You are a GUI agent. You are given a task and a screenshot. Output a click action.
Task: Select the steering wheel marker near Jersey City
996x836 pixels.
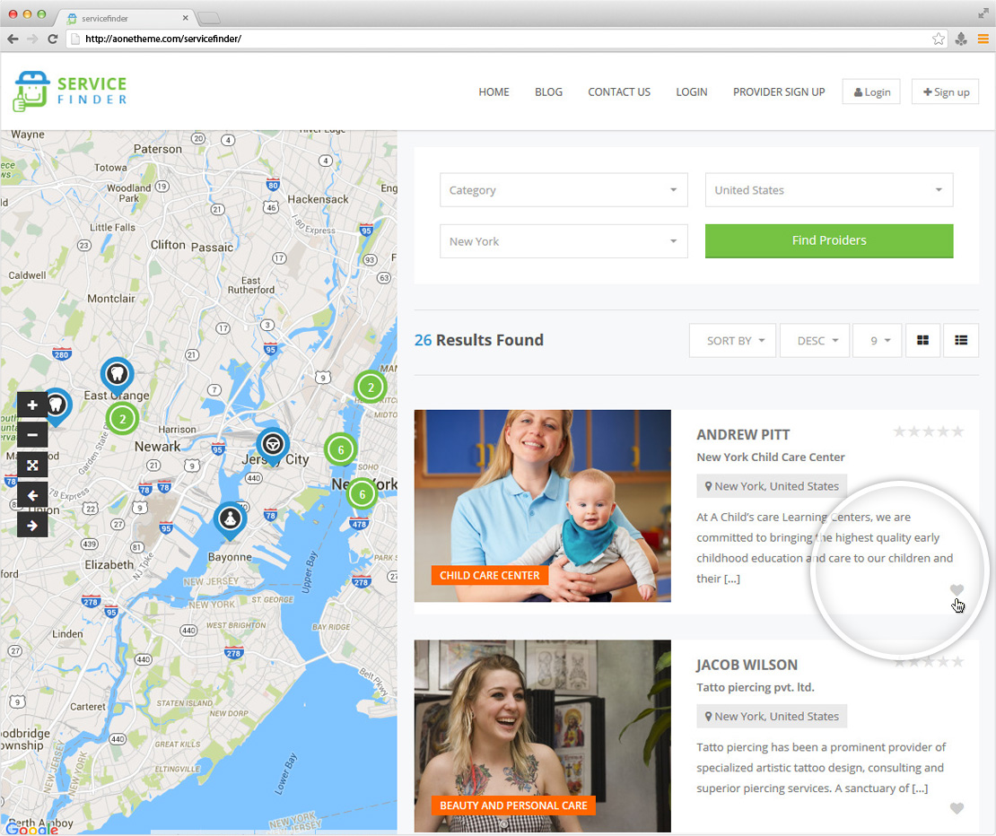[x=272, y=444]
